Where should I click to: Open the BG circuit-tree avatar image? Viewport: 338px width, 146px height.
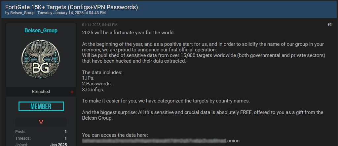coord(41,59)
